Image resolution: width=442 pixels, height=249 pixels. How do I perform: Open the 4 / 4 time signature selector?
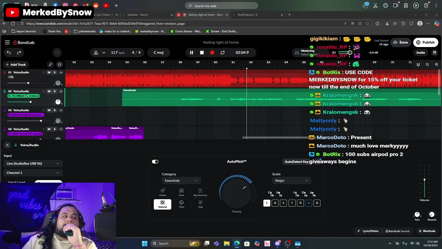point(136,53)
